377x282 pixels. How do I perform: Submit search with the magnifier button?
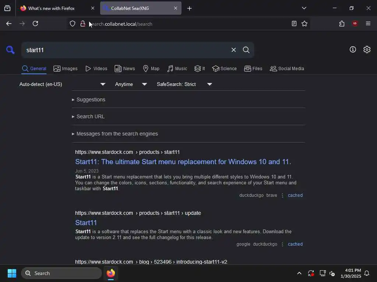[246, 50]
